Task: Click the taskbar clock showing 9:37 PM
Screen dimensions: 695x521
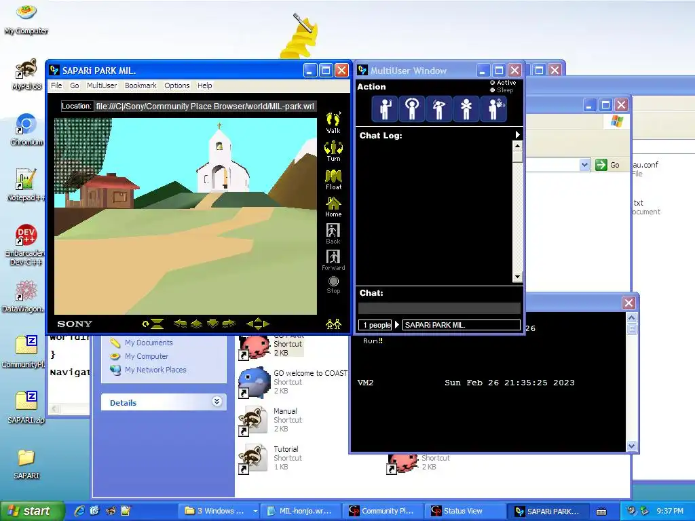Action: [670, 511]
